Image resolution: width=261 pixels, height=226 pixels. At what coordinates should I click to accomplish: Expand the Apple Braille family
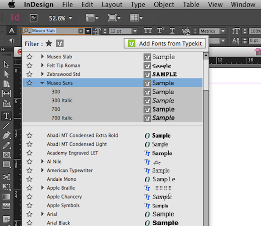(x=42, y=188)
